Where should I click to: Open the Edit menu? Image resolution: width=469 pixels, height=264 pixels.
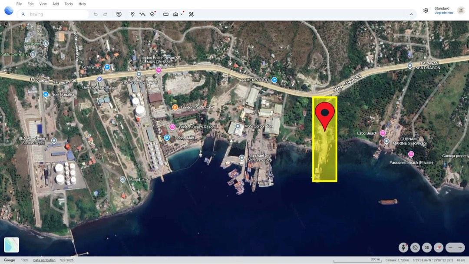click(30, 4)
